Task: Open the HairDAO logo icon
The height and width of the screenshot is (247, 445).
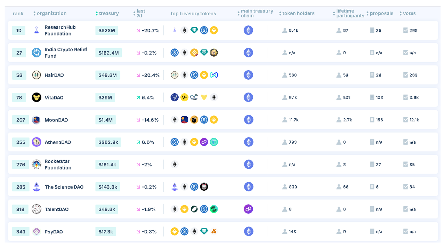Action: (x=37, y=75)
